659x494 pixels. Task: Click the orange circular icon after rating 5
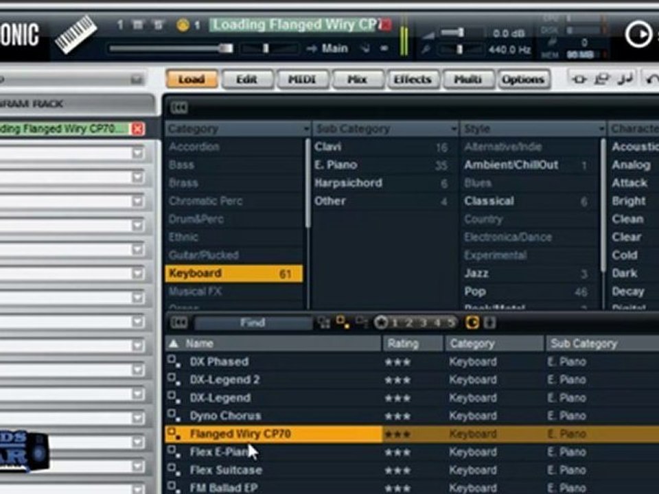pyautogui.click(x=472, y=322)
